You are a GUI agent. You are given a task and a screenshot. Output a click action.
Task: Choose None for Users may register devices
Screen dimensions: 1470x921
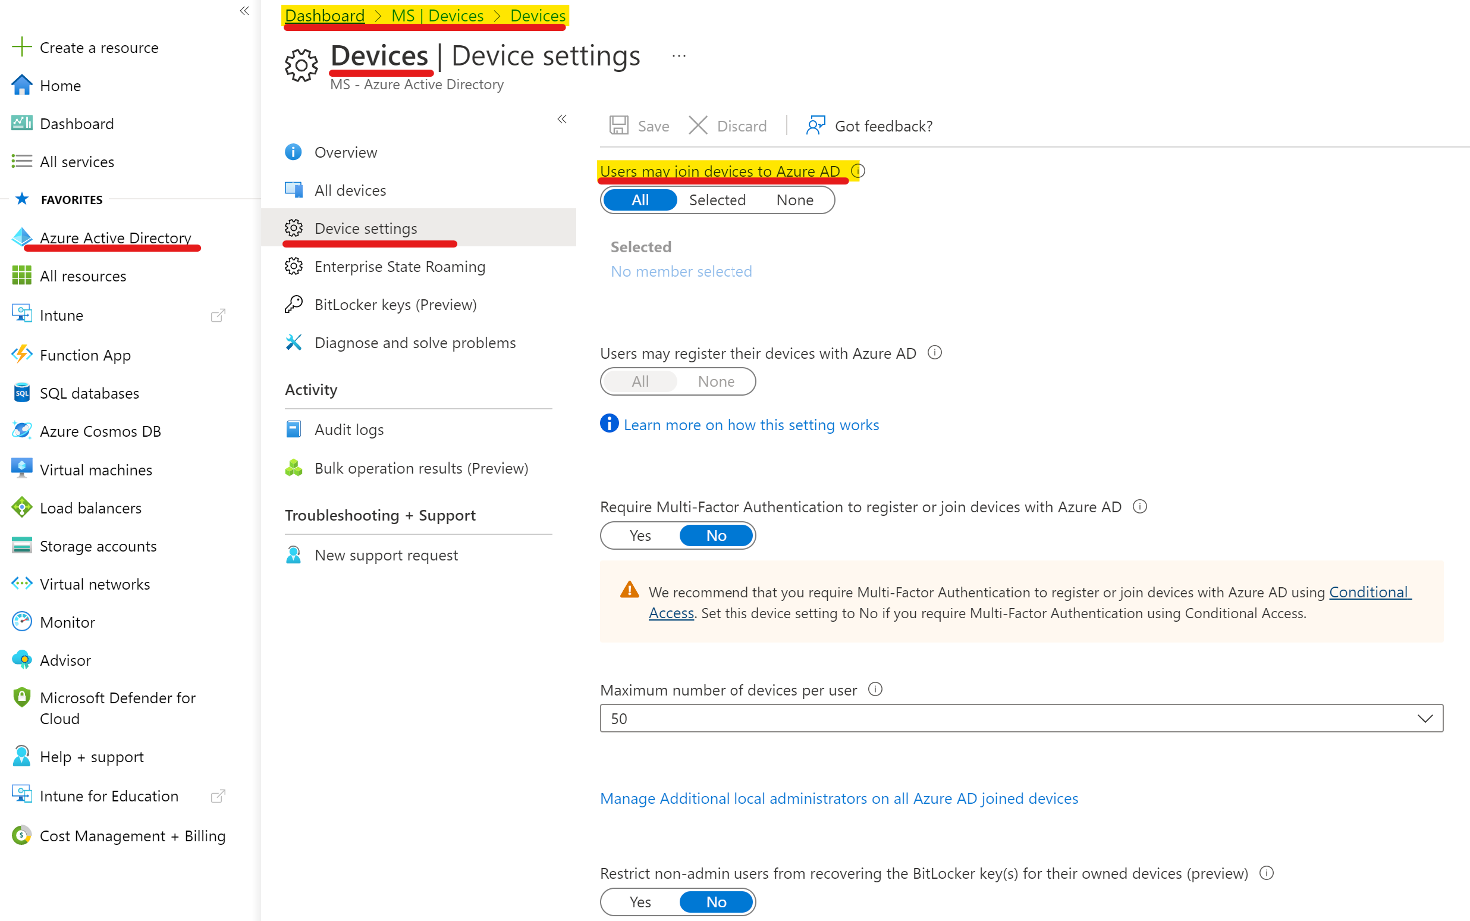(x=716, y=381)
